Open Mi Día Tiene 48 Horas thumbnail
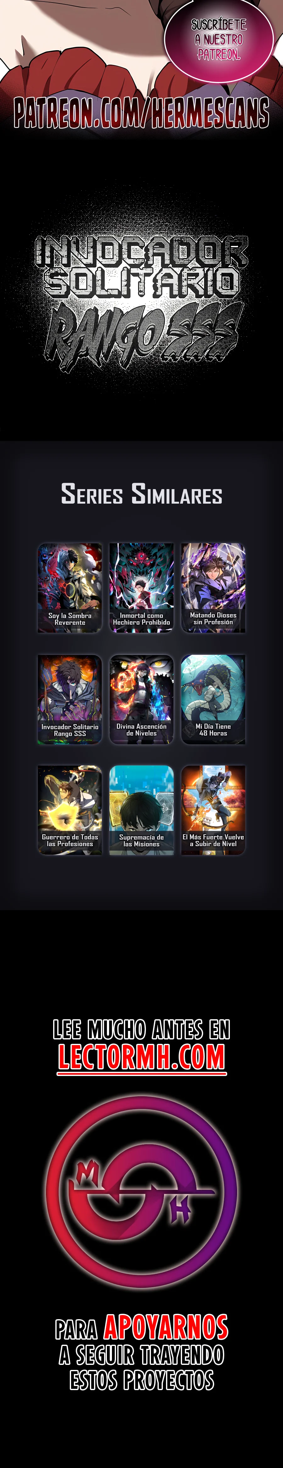 coord(213,699)
